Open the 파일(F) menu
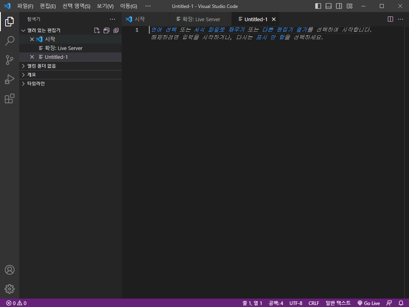Viewport: 409px width, 307px height. 25,6
